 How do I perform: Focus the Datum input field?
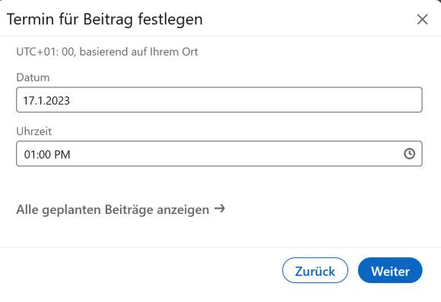[x=219, y=100]
